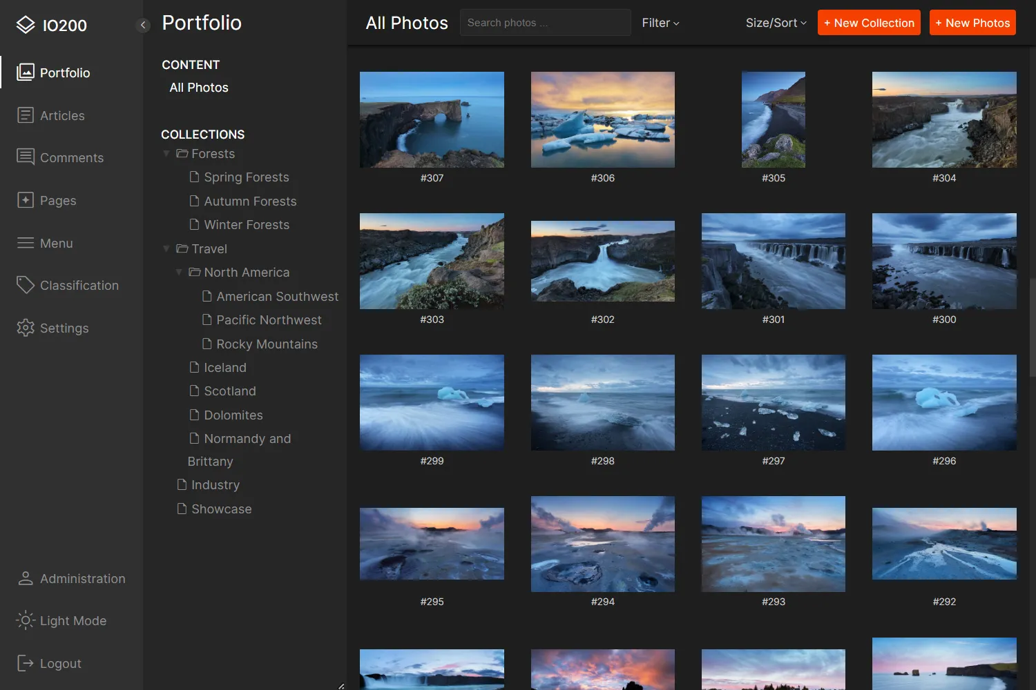This screenshot has width=1036, height=690.
Task: Click the New Collection button
Action: pyautogui.click(x=869, y=22)
